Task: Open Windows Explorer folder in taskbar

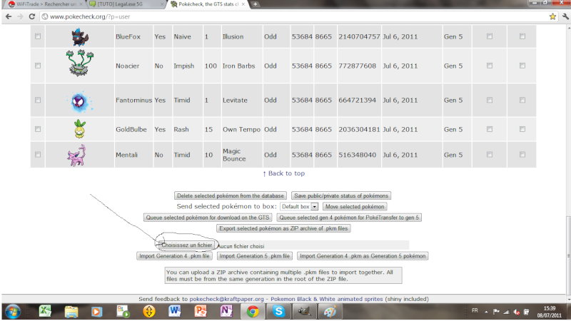Action: click(x=71, y=312)
